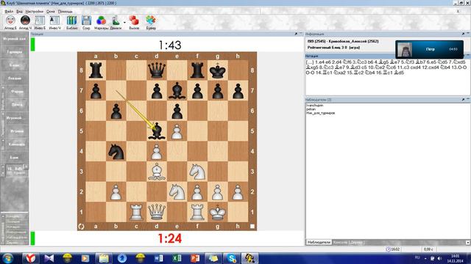Click the floppy disk save icon
This screenshot has height=264, width=471.
(x=87, y=21)
